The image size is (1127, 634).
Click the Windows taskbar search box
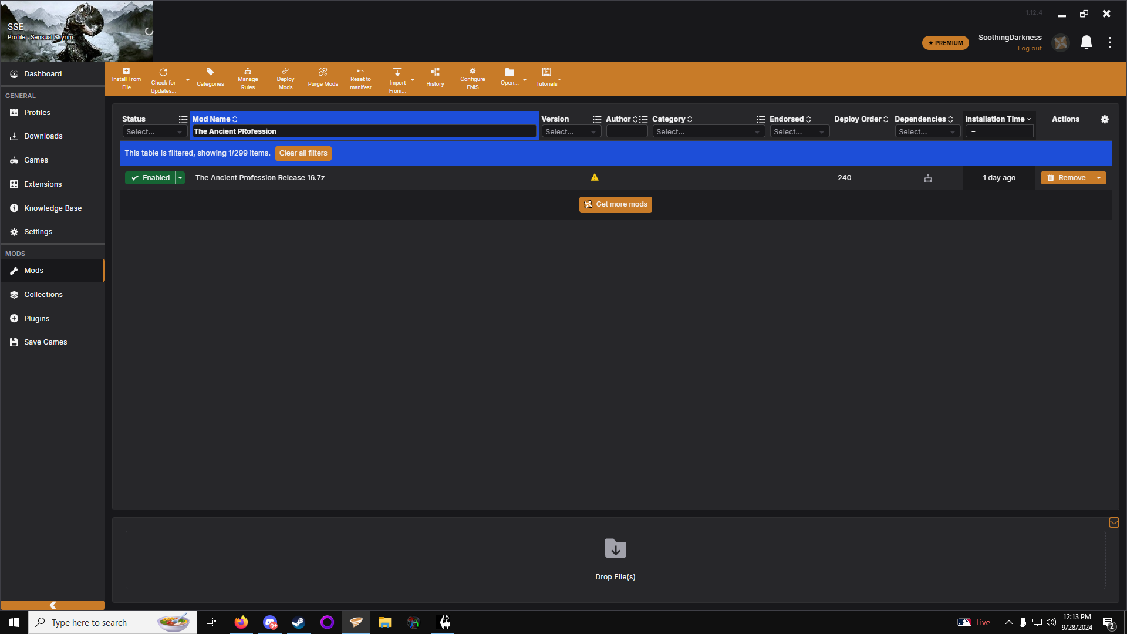click(113, 622)
